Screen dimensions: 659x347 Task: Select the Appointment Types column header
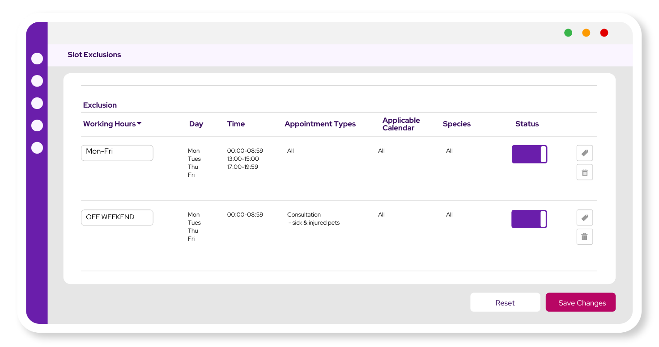320,124
